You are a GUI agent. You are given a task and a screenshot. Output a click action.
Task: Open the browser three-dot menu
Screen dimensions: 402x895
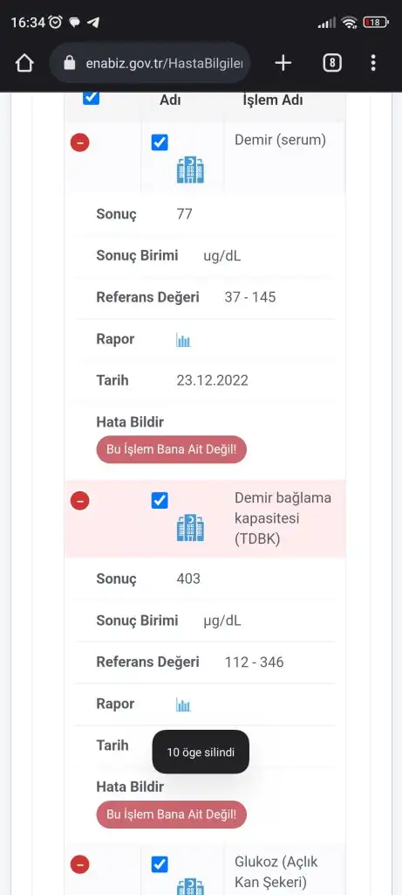[x=373, y=63]
